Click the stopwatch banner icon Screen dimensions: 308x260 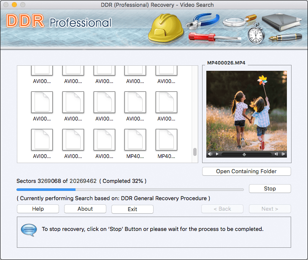click(256, 34)
